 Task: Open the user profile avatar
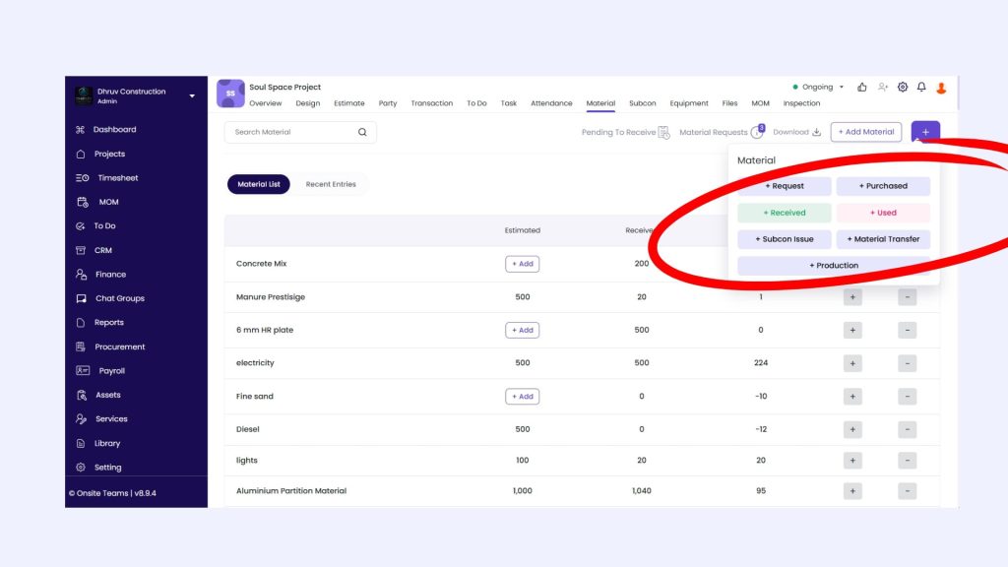[941, 88]
